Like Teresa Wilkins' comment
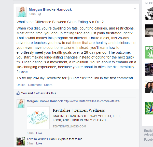The height and width of the screenshot is (147, 153). click(39, 143)
